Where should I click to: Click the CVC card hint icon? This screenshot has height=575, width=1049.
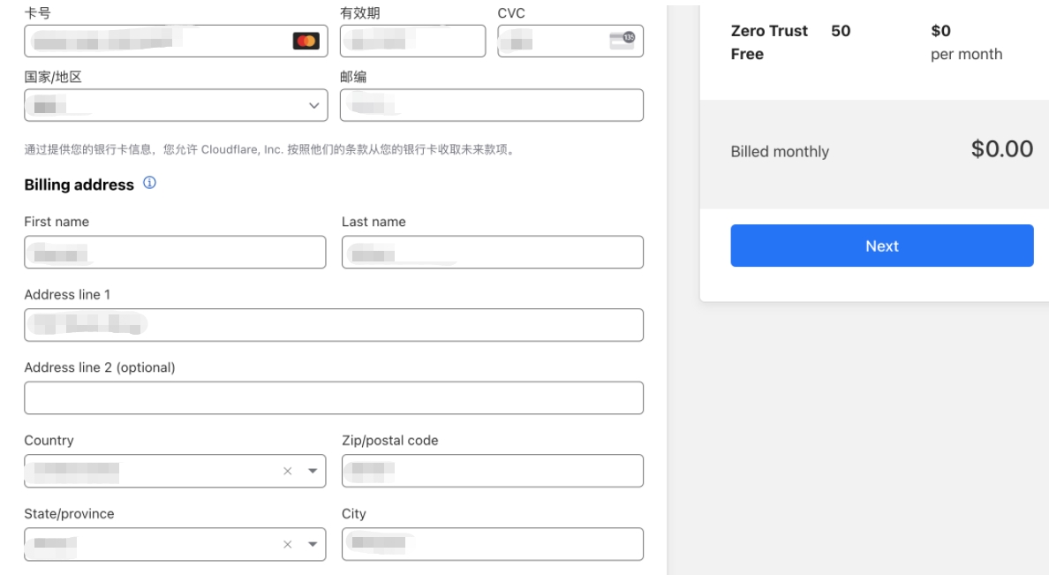[x=623, y=41]
